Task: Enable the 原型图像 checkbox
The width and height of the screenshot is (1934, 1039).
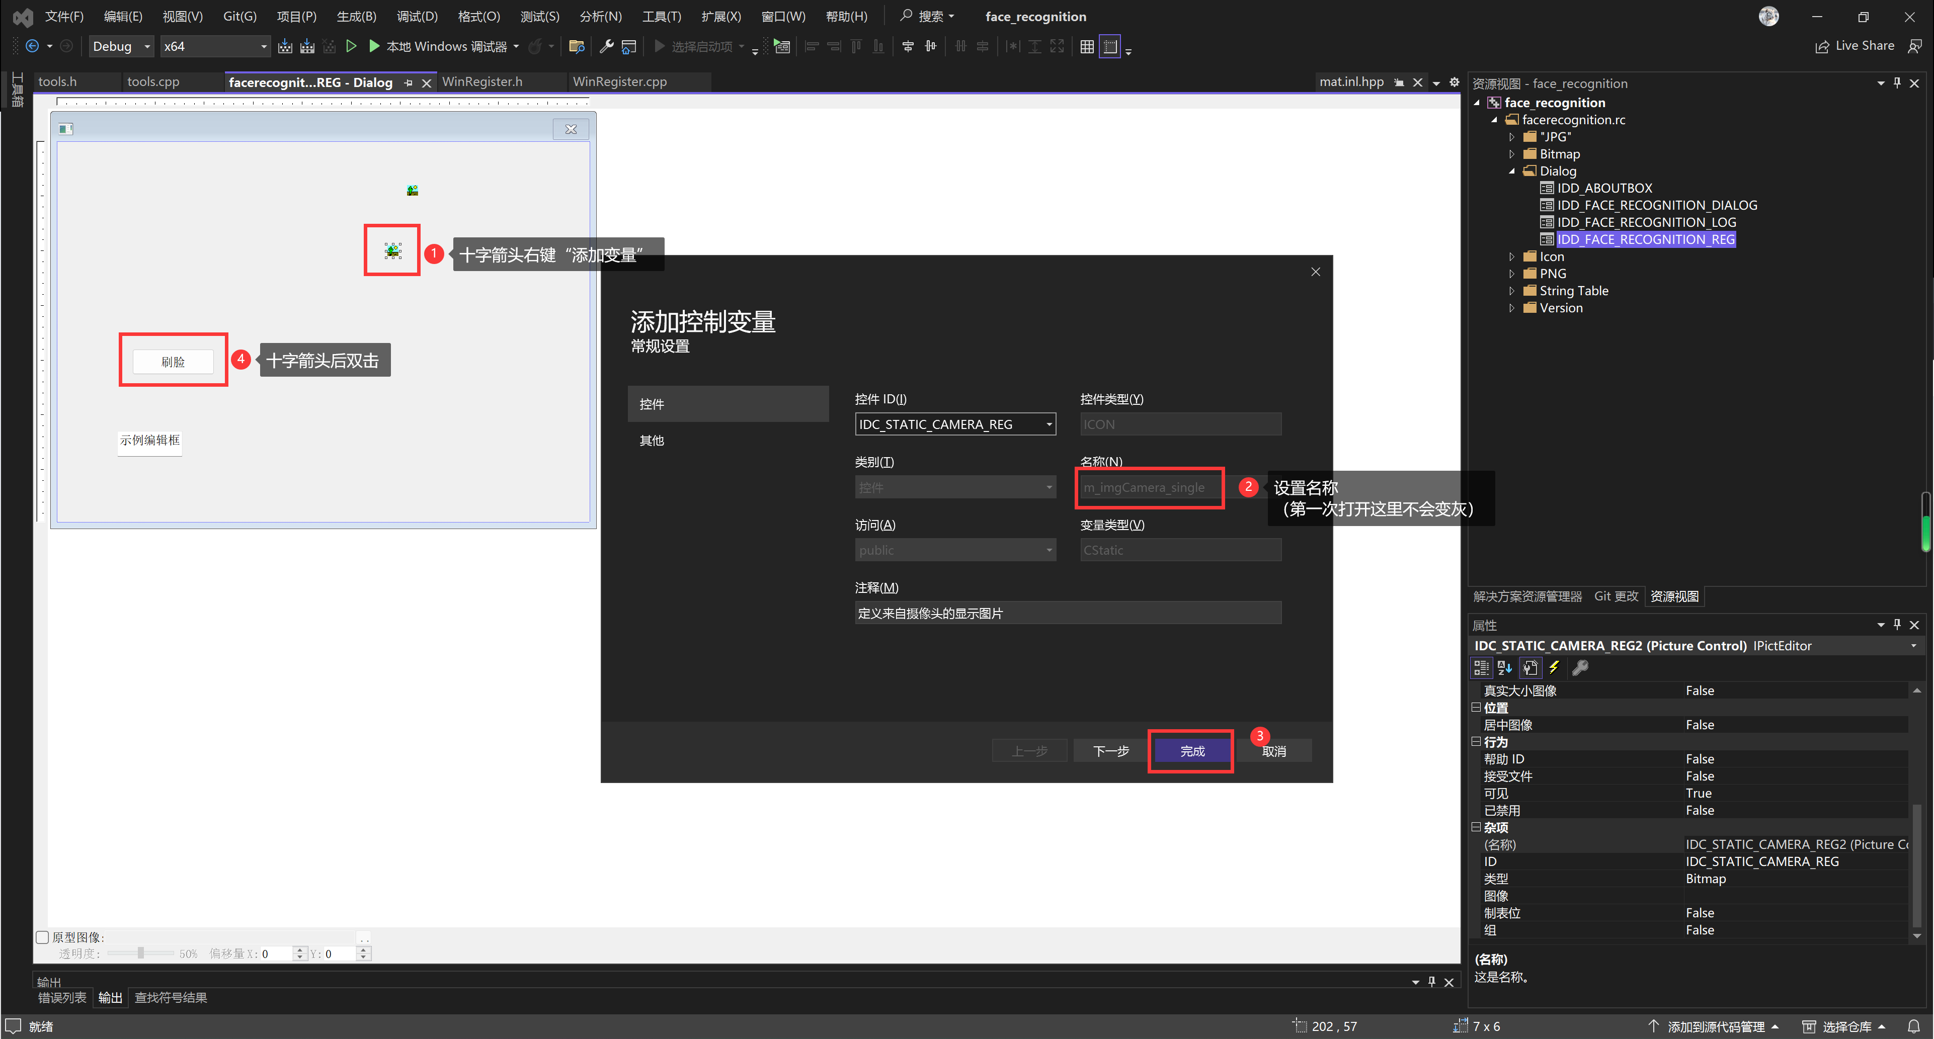Action: point(43,937)
